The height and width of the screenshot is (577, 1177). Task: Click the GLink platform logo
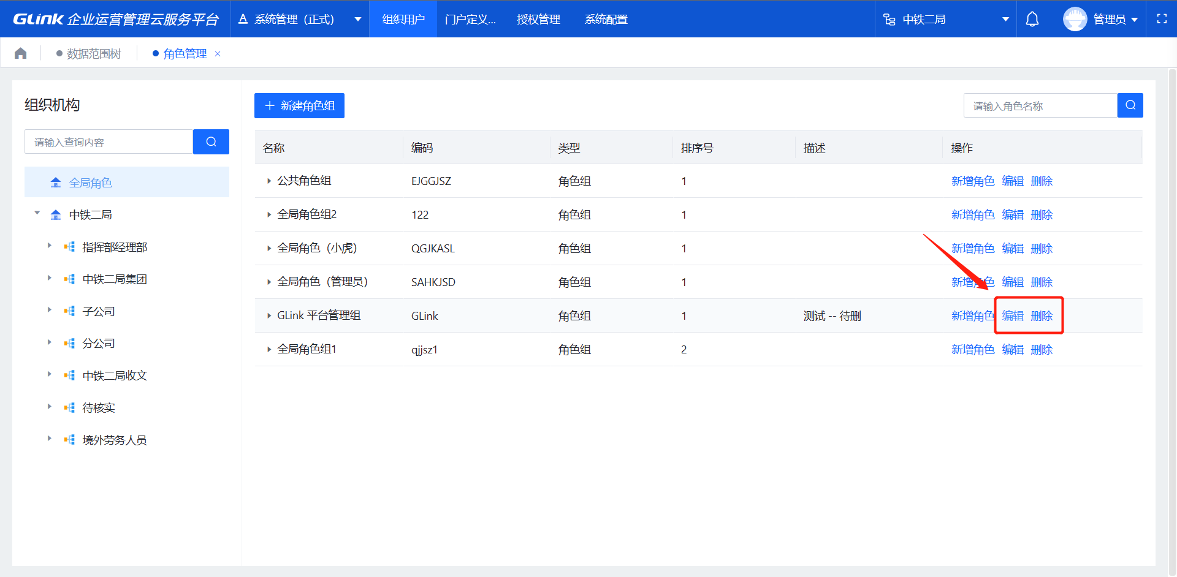(115, 19)
